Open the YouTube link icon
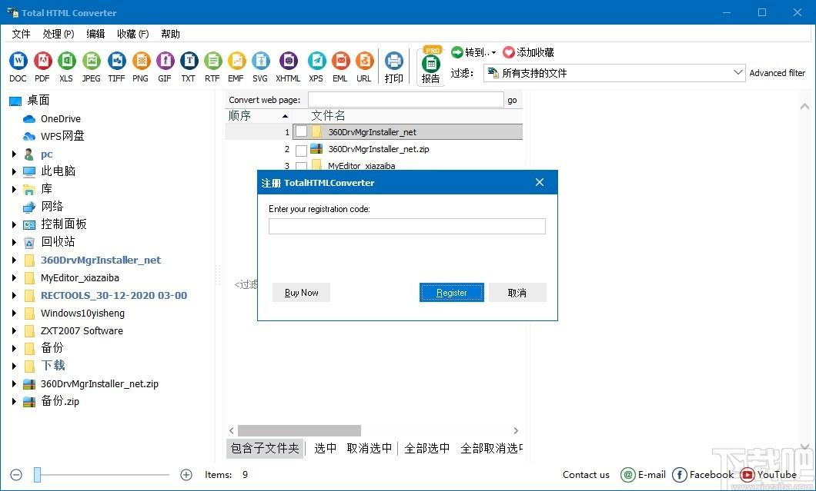Screen dimensions: 816x491 coord(747,474)
